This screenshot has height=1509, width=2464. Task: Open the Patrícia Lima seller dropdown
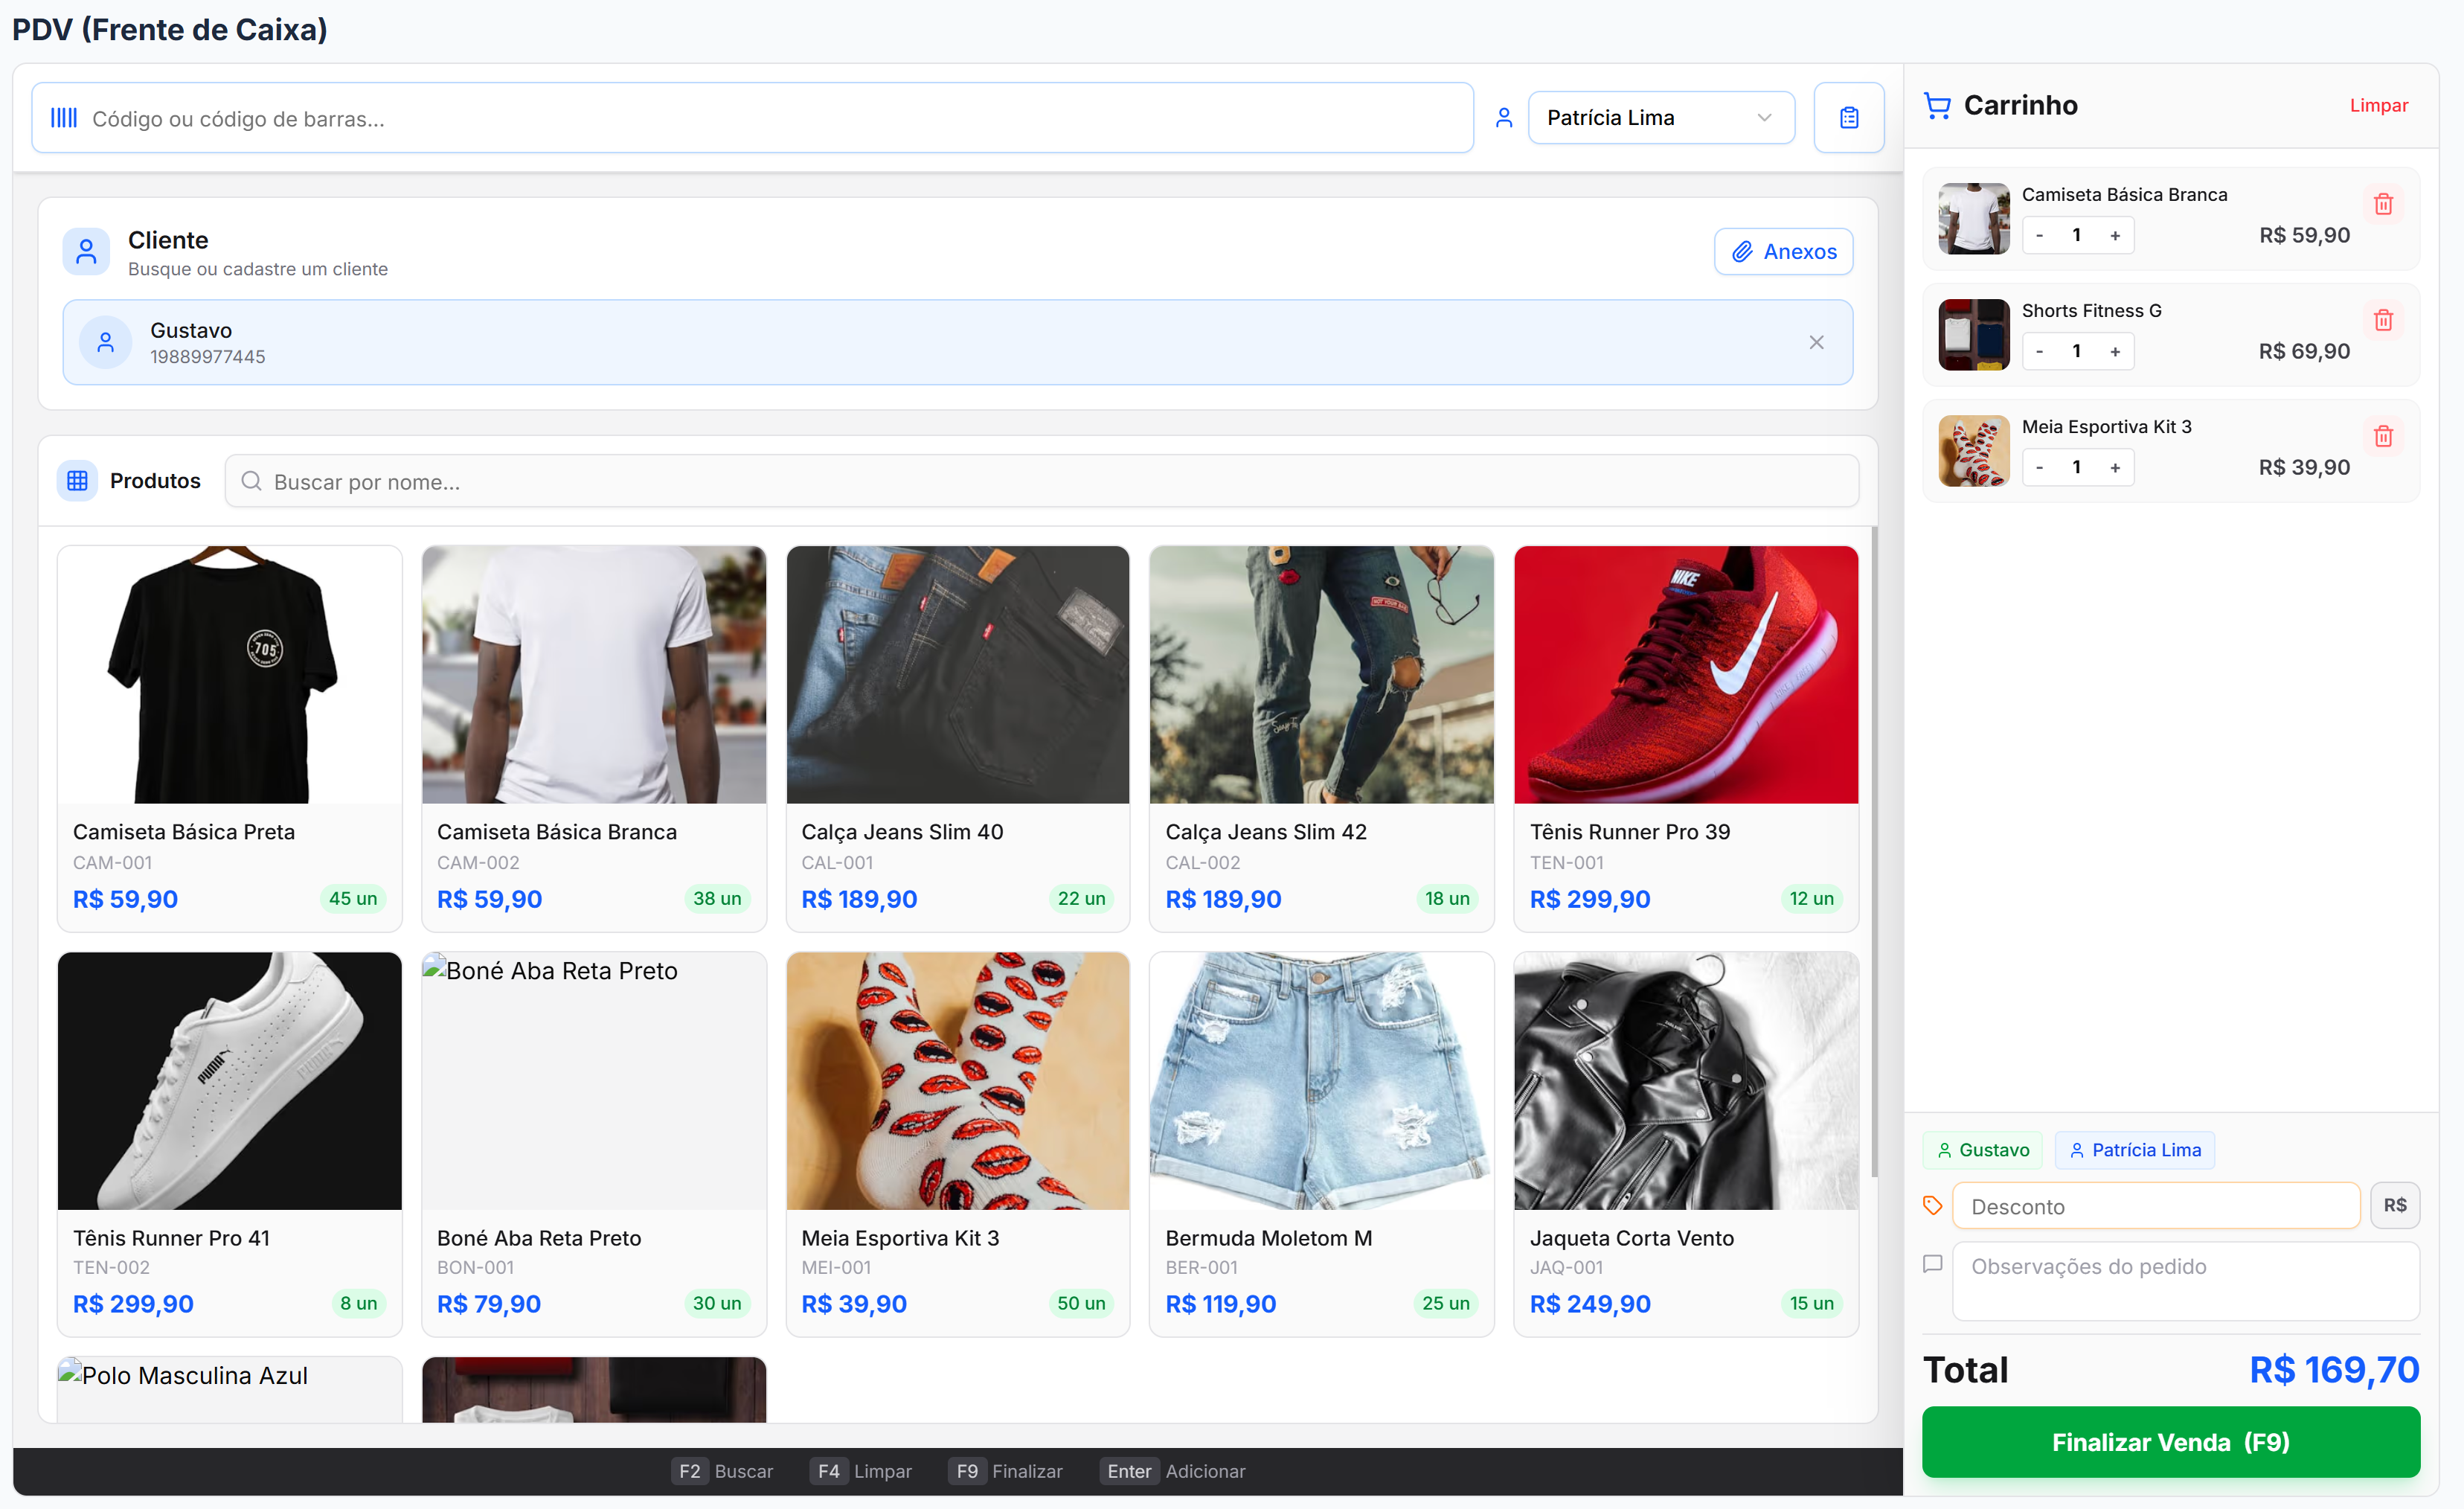tap(1660, 118)
